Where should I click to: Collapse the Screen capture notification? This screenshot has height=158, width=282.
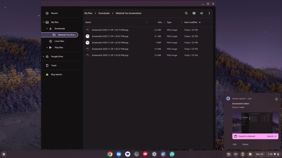pos(276,99)
